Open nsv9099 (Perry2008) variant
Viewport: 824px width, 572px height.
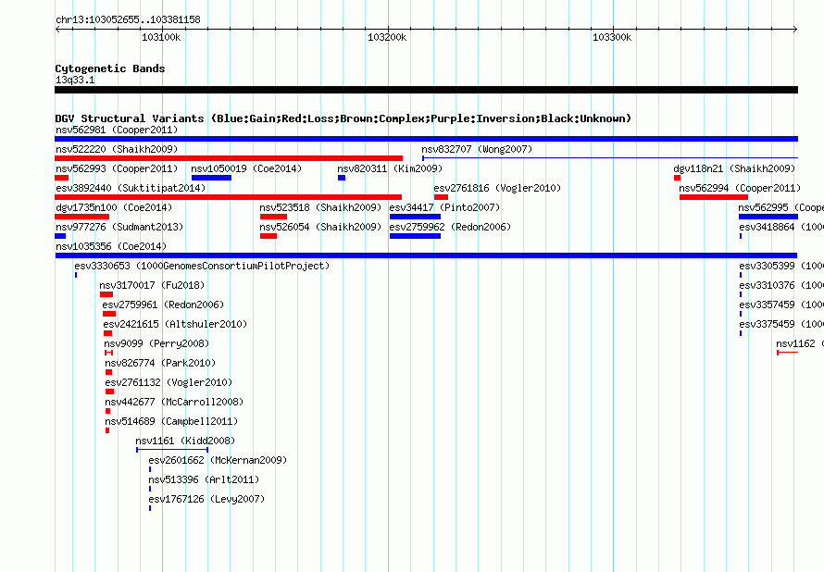click(x=156, y=343)
